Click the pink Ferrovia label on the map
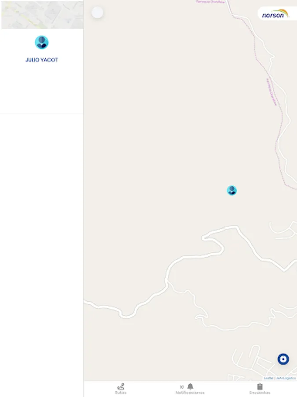The width and height of the screenshot is (297, 397). [x=271, y=92]
